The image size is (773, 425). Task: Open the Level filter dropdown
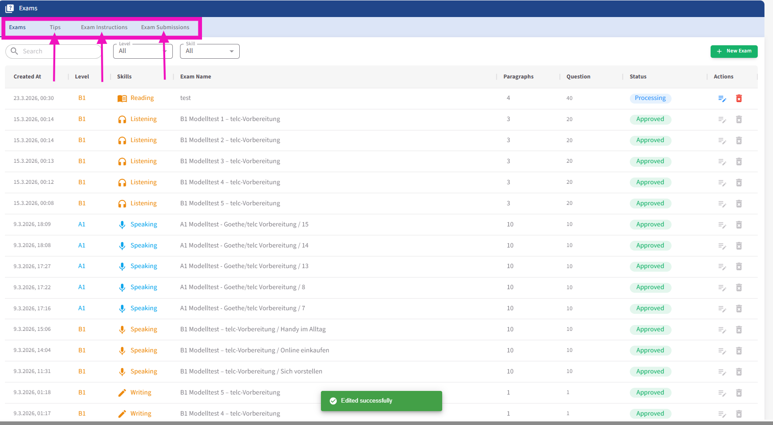coord(143,51)
